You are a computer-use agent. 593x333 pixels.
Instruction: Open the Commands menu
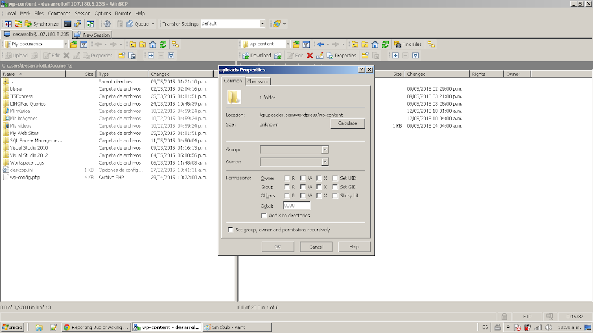click(x=59, y=13)
